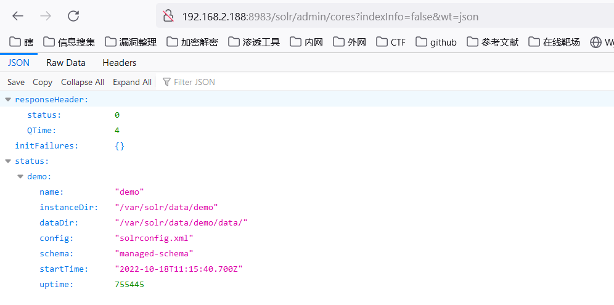The height and width of the screenshot is (305, 614).
Task: Open the 信息搜集 bookmark folder
Action: [x=69, y=42]
